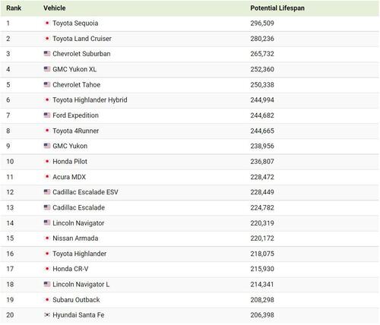Click the US flag beside GMC Yukon XL
The image size is (380, 325).
click(x=47, y=69)
